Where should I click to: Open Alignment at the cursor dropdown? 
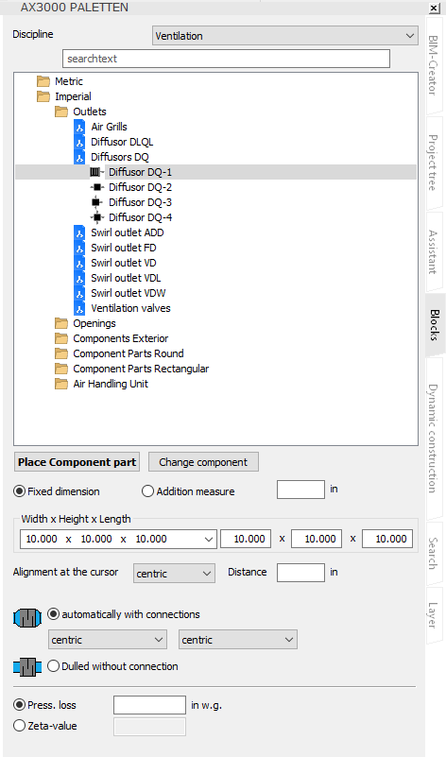[x=174, y=573]
